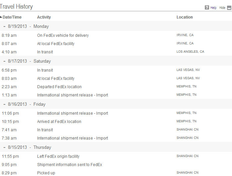Click the Activity column header

[44, 17]
